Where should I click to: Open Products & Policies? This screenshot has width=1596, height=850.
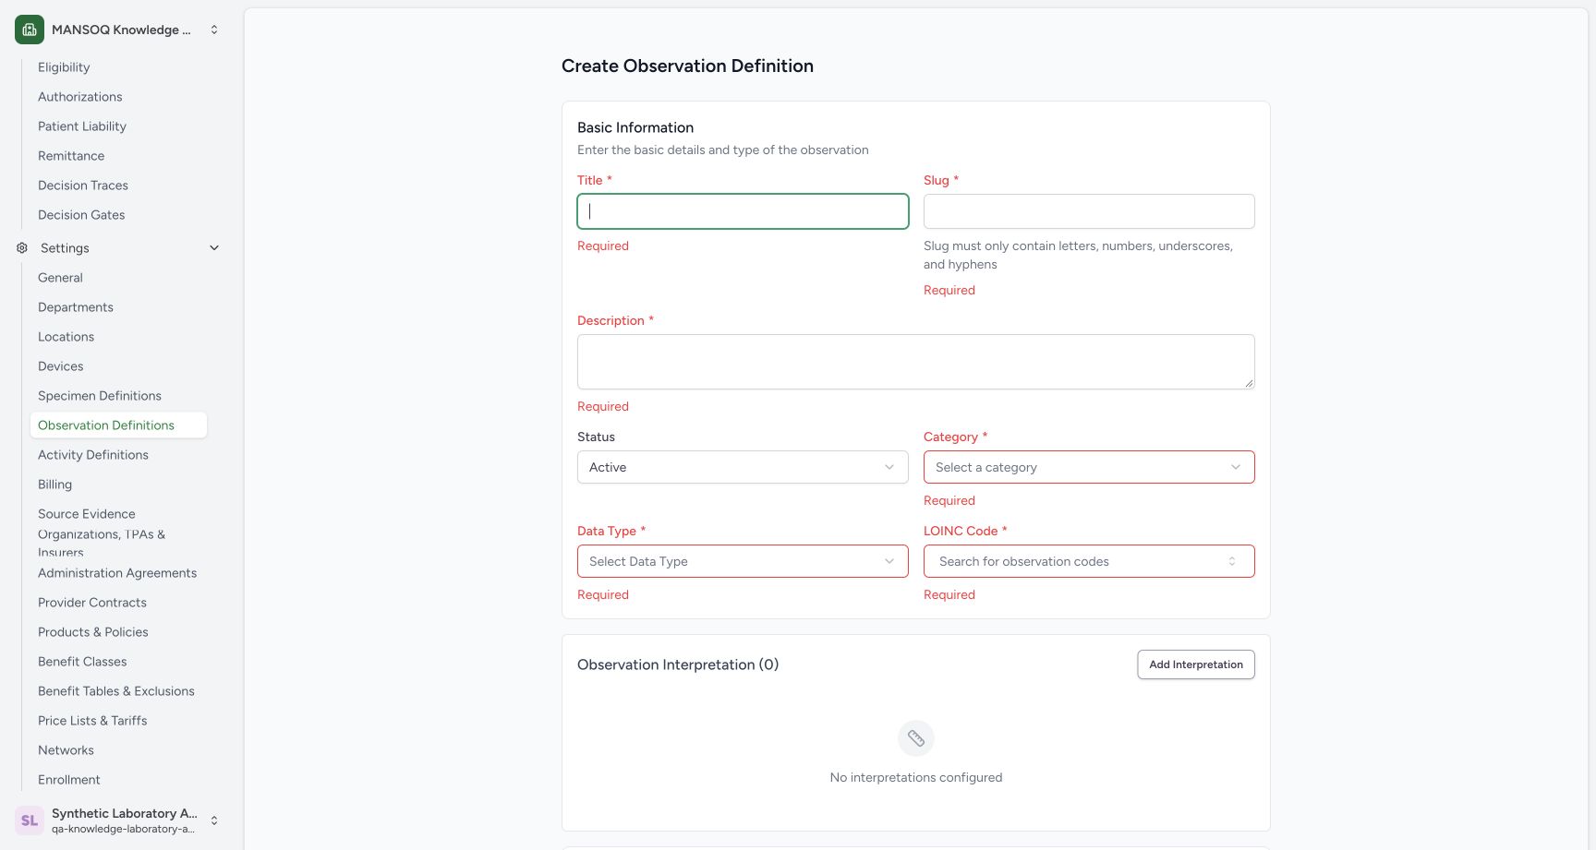pos(93,632)
